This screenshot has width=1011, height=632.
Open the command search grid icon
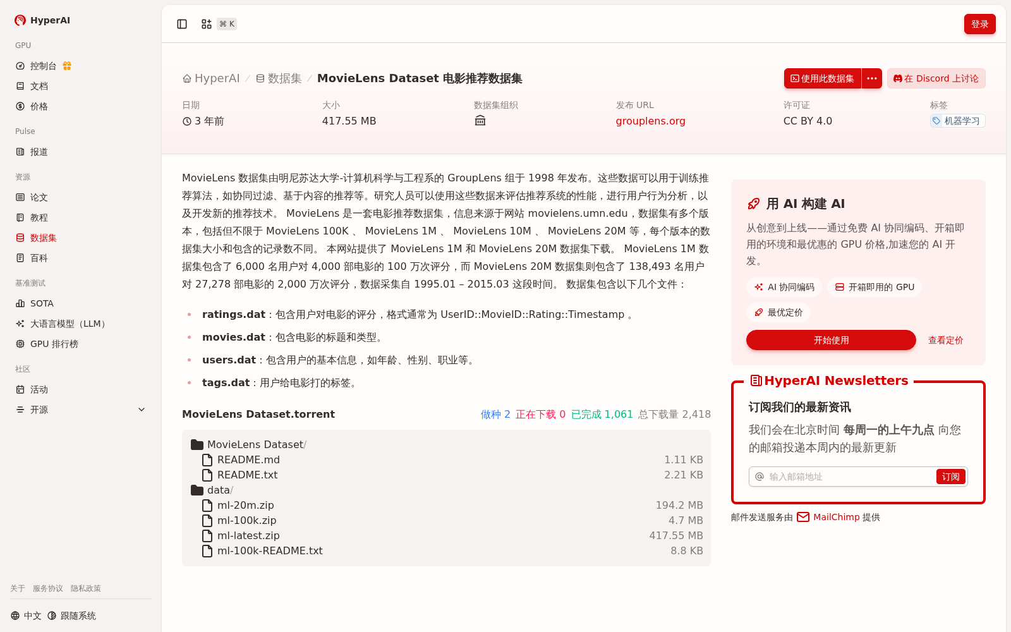pos(207,24)
